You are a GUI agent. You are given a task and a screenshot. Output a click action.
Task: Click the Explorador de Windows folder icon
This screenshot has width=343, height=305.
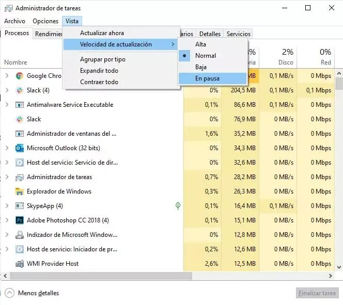20,191
